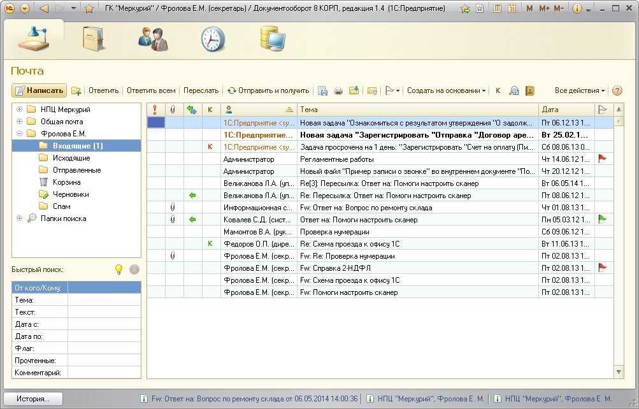Viewport: 639px width, 409px height.
Task: Open the two-people section icon in the top panel
Action: (x=153, y=39)
